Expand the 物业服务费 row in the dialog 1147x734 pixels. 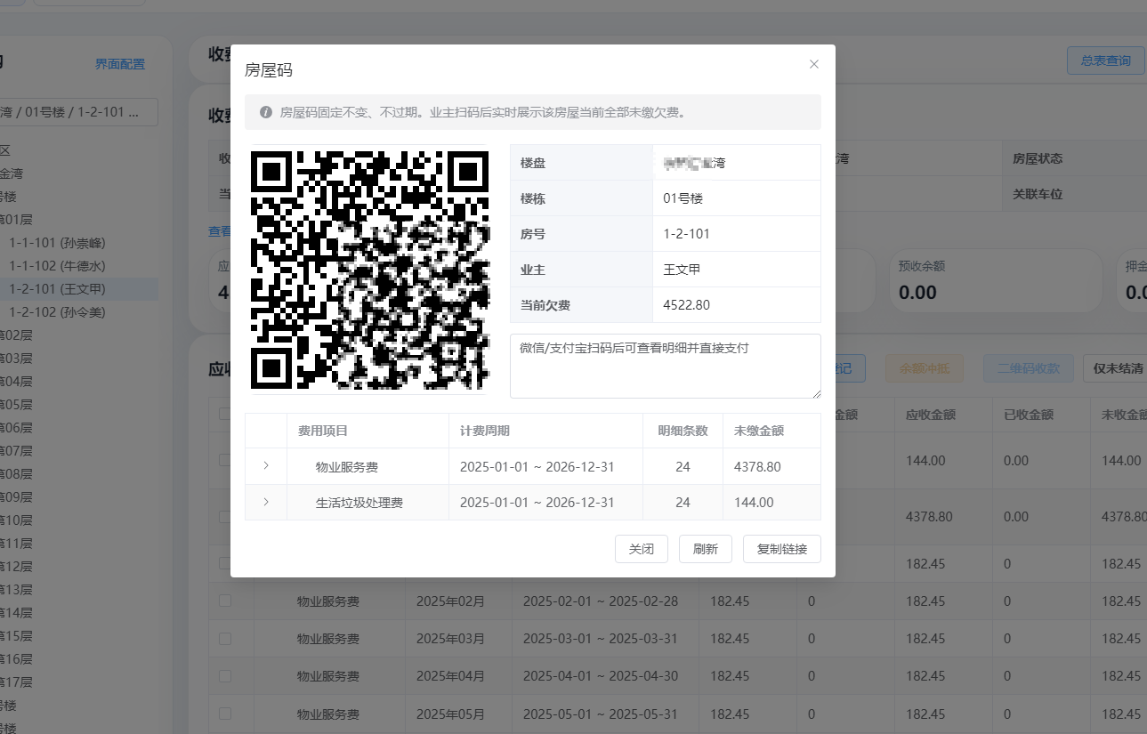coord(266,465)
